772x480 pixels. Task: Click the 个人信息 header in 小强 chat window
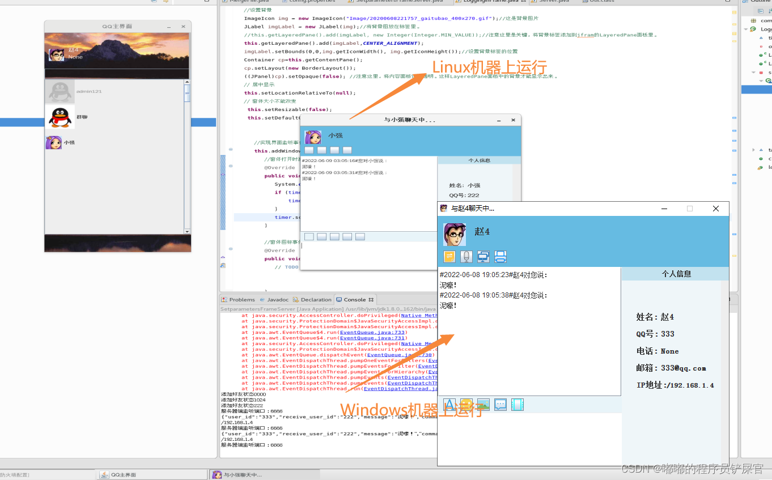point(479,160)
